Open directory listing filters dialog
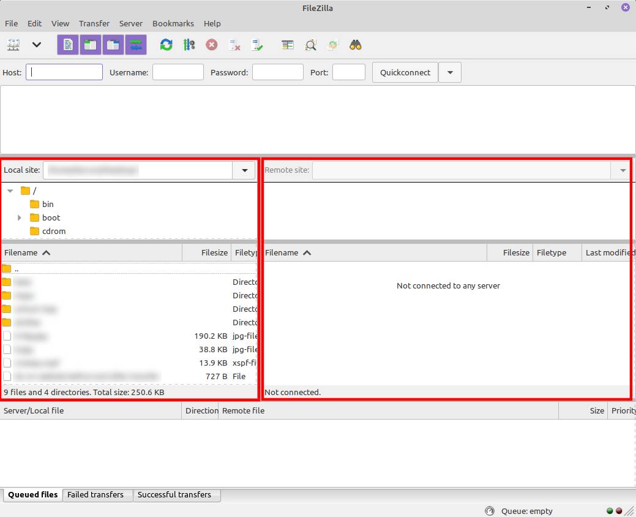 click(288, 45)
